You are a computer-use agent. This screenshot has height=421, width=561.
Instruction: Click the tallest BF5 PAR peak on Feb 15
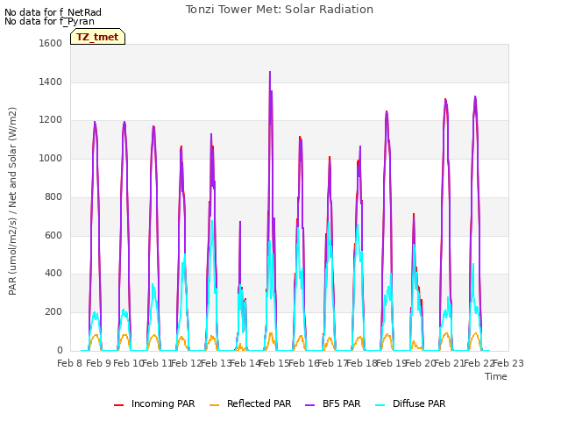point(270,72)
